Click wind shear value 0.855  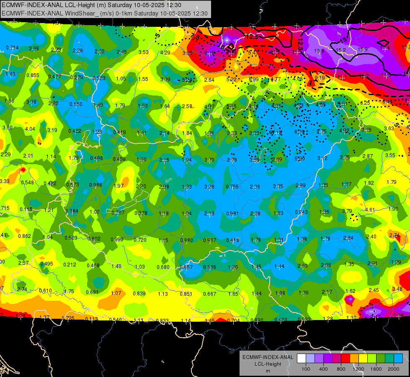[x=33, y=75]
